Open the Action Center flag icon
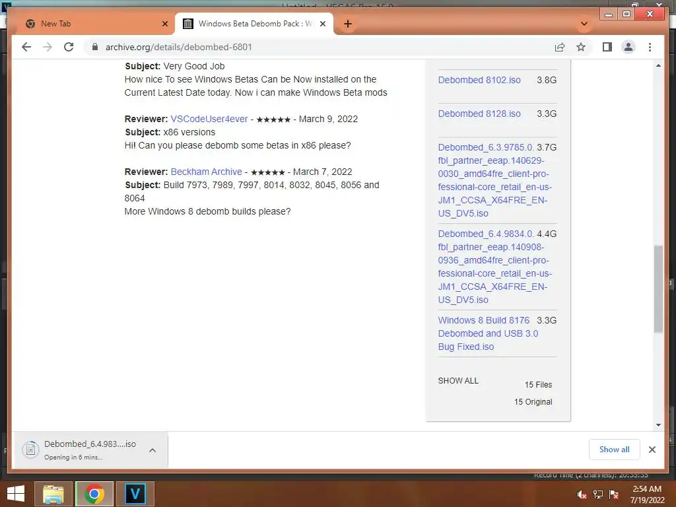This screenshot has width=676, height=507. point(614,494)
